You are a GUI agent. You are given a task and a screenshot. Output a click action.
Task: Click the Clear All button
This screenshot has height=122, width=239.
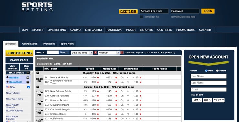pyautogui.click(x=26, y=67)
